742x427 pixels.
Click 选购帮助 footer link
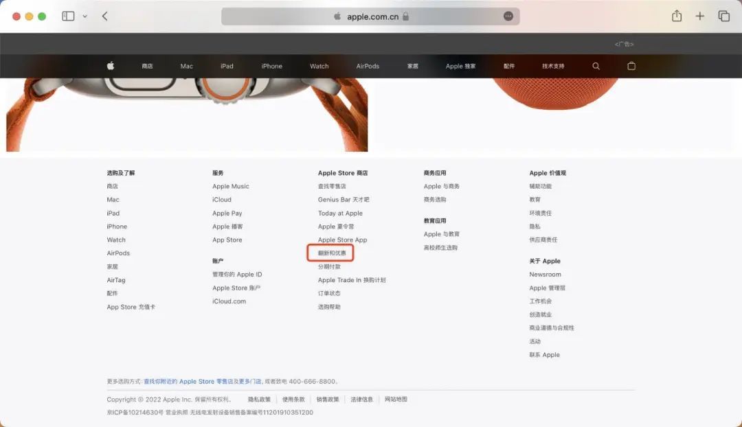329,307
